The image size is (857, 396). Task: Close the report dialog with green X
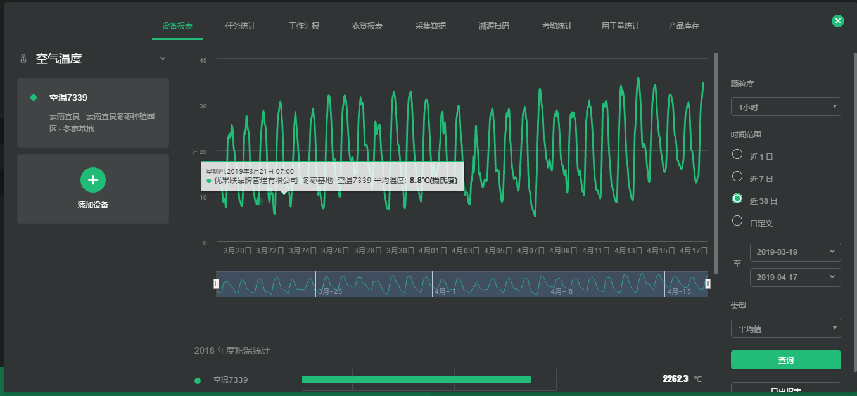pyautogui.click(x=838, y=21)
